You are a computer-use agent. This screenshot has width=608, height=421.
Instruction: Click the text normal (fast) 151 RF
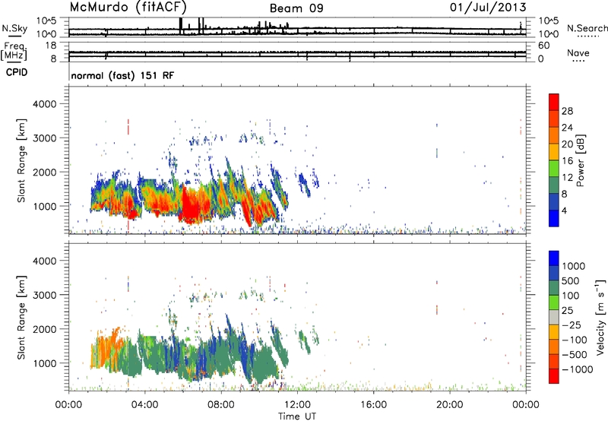coord(122,75)
